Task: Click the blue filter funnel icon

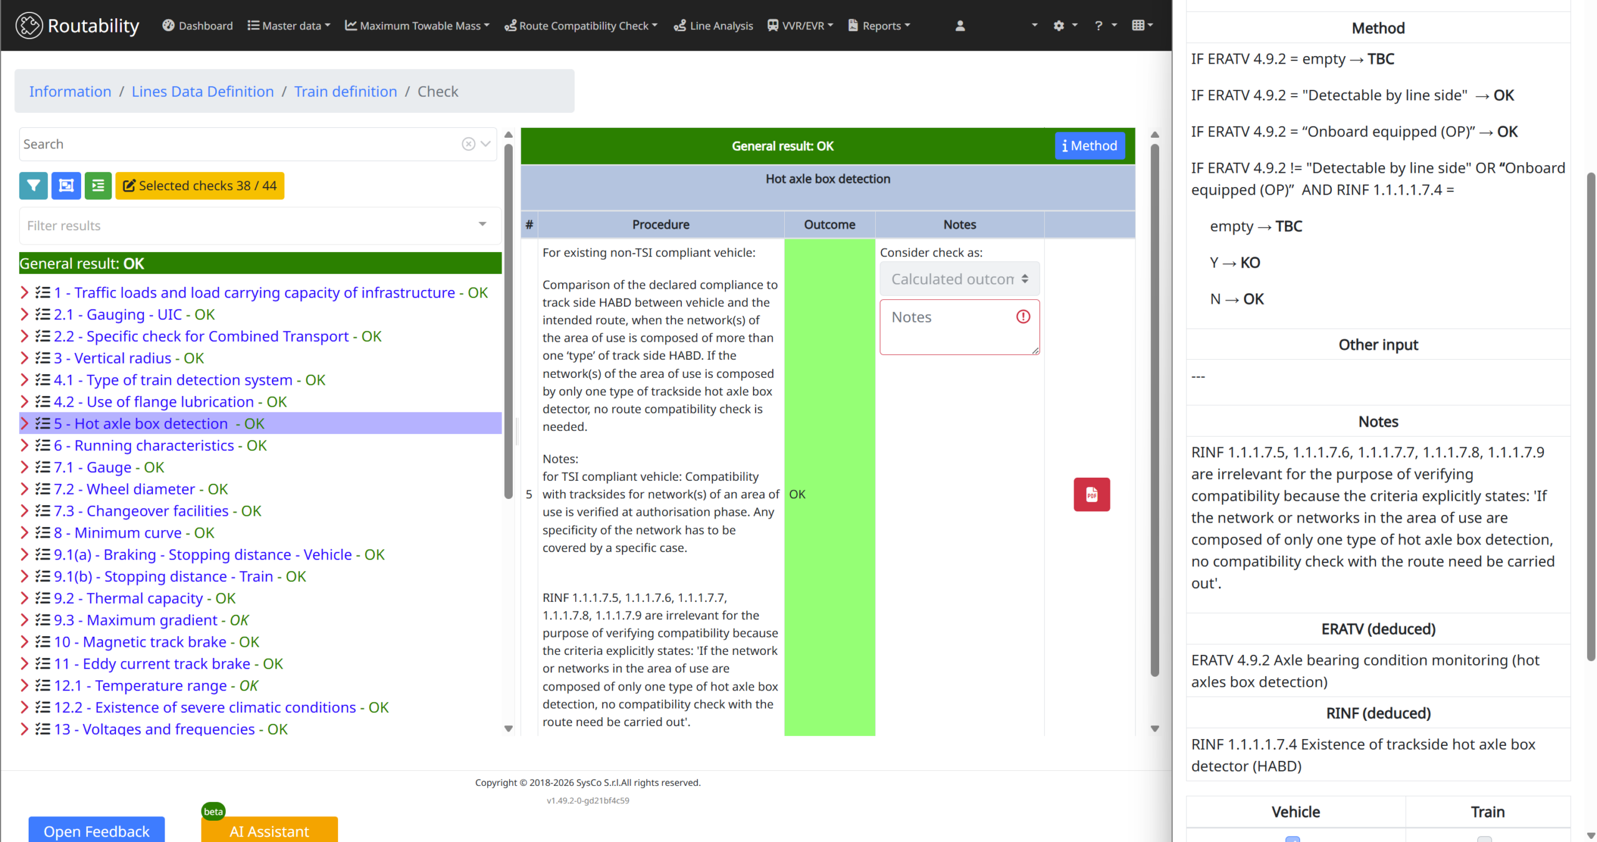Action: tap(33, 186)
